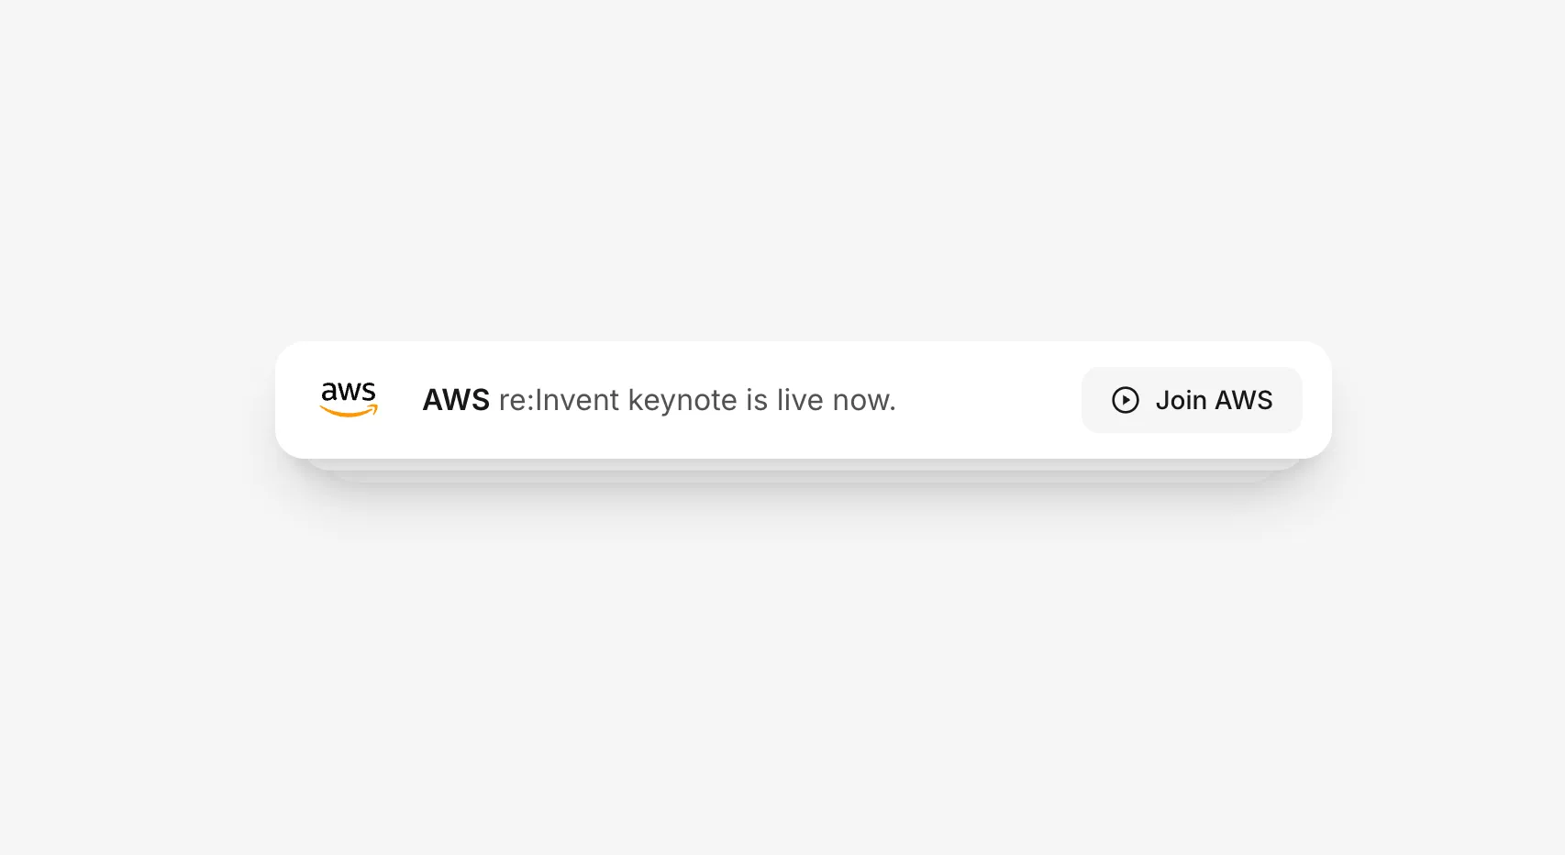Click the word "is" in the message
This screenshot has width=1565, height=855.
pos(756,400)
